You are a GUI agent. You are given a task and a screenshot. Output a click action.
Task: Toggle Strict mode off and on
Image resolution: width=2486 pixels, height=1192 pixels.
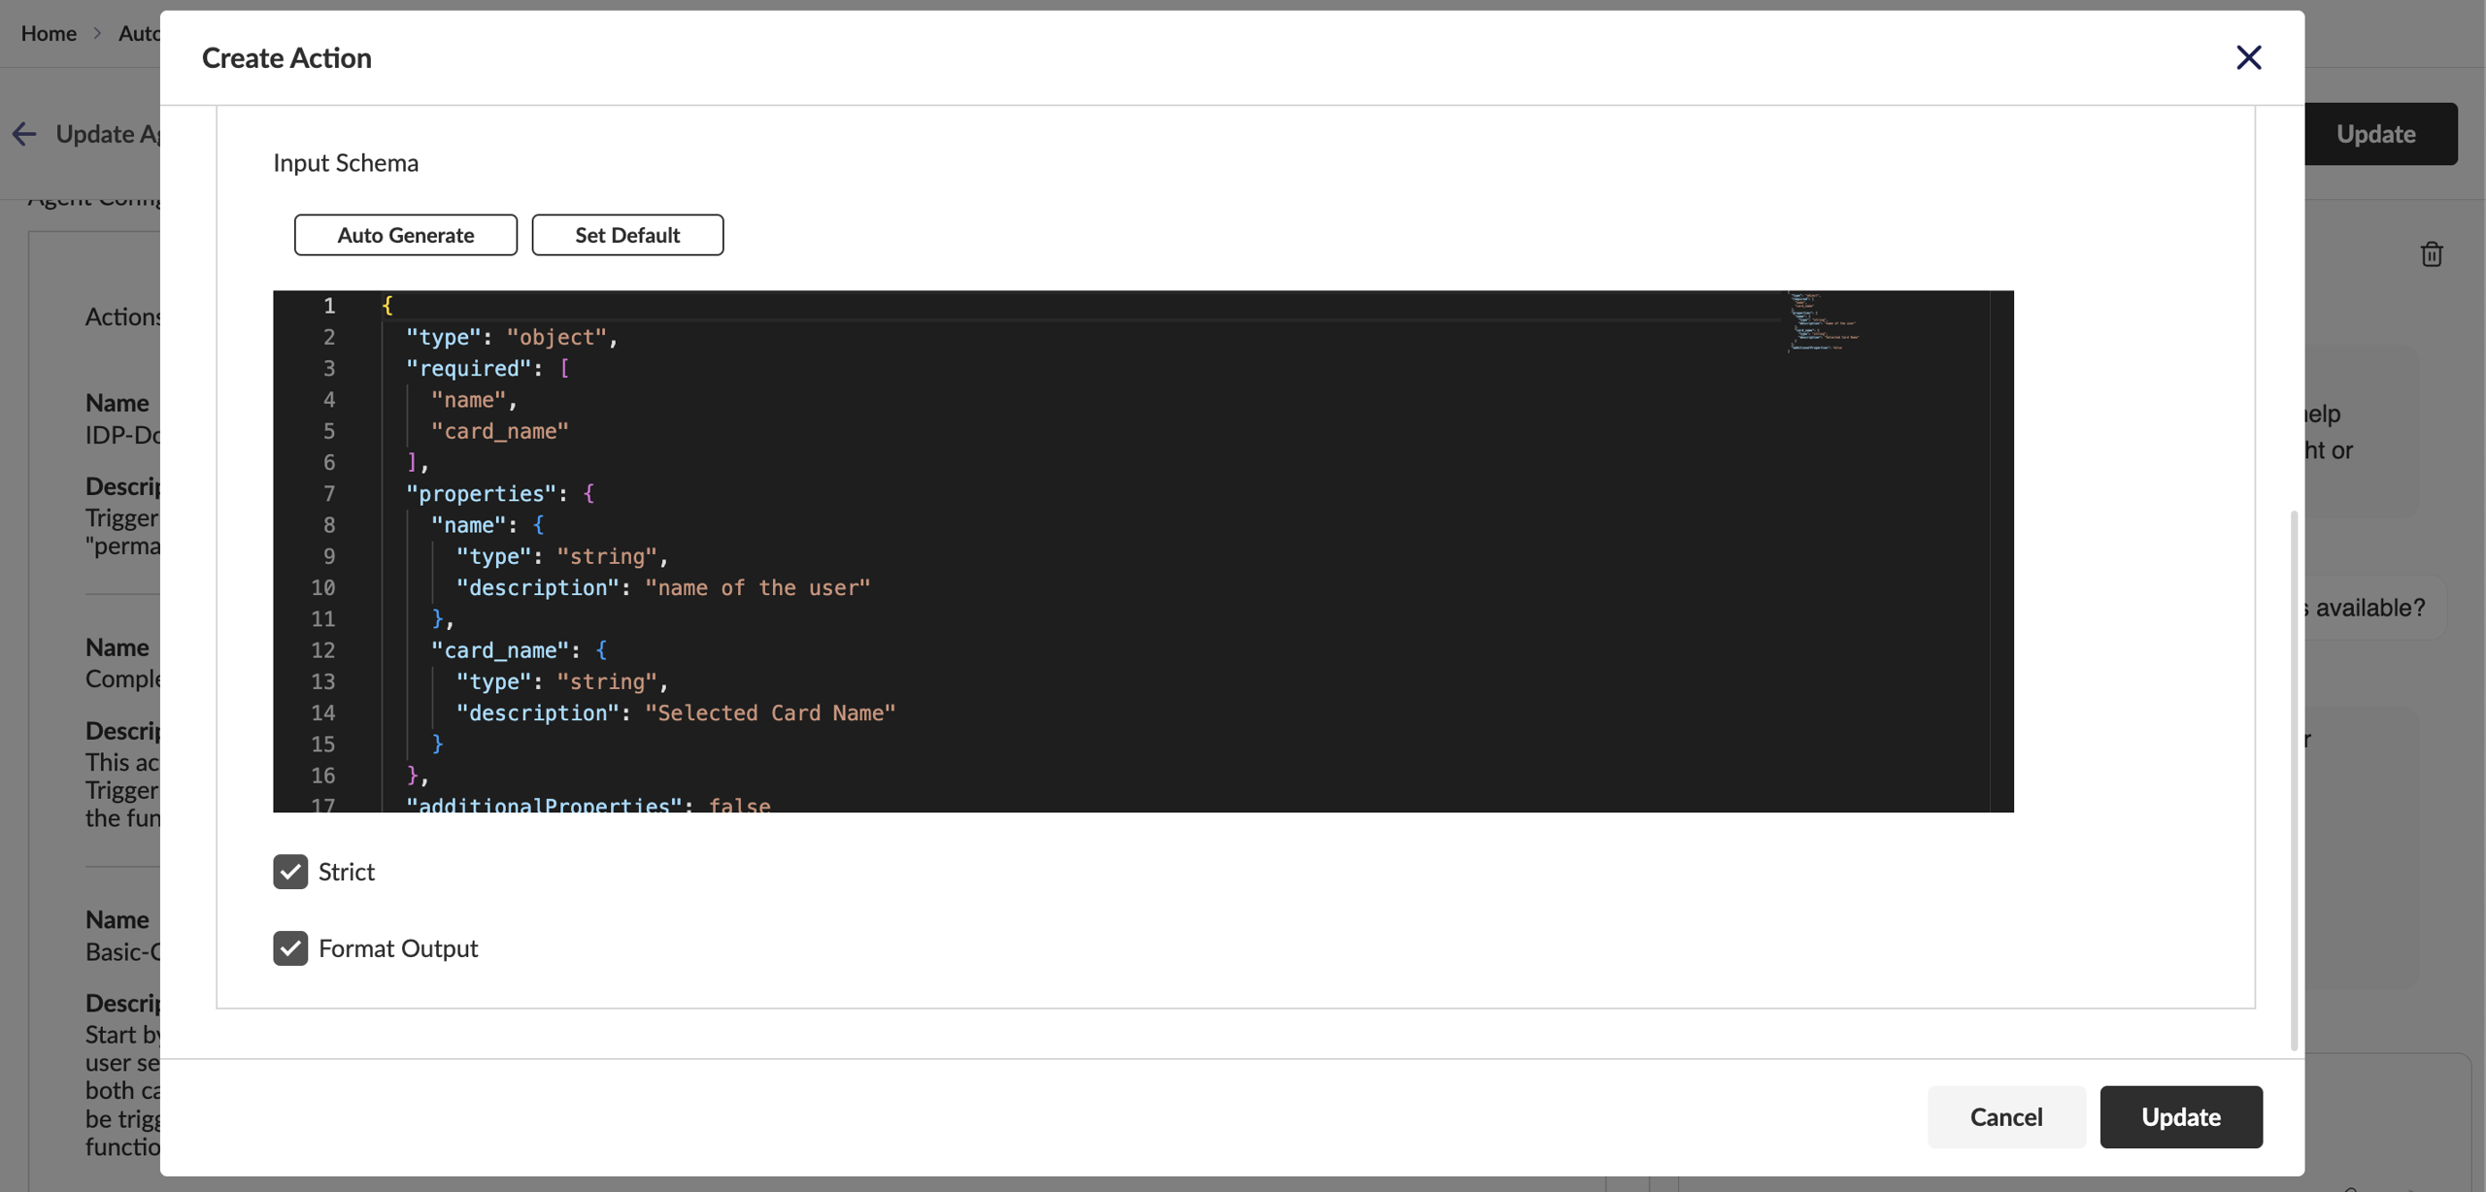[290, 872]
